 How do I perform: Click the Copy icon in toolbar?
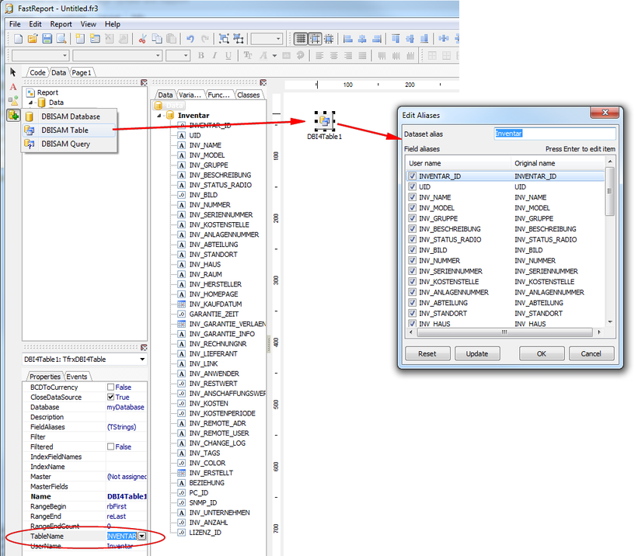[x=157, y=39]
